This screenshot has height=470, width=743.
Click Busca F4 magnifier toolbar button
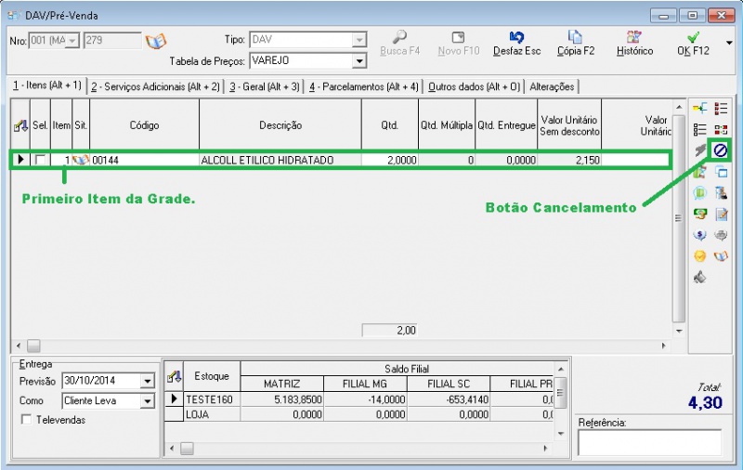pyautogui.click(x=400, y=43)
